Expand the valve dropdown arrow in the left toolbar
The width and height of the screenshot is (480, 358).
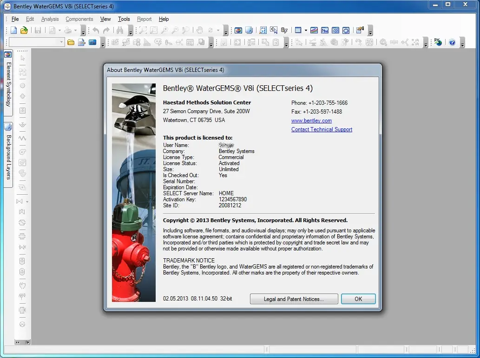27,202
